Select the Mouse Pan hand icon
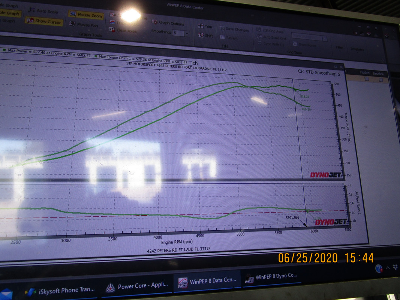This screenshot has width=400, height=300. [72, 24]
